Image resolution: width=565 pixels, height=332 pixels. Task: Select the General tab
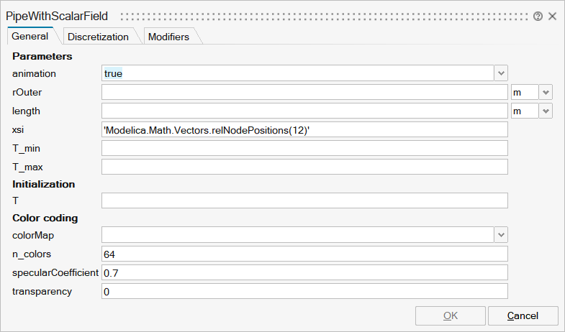pos(30,36)
